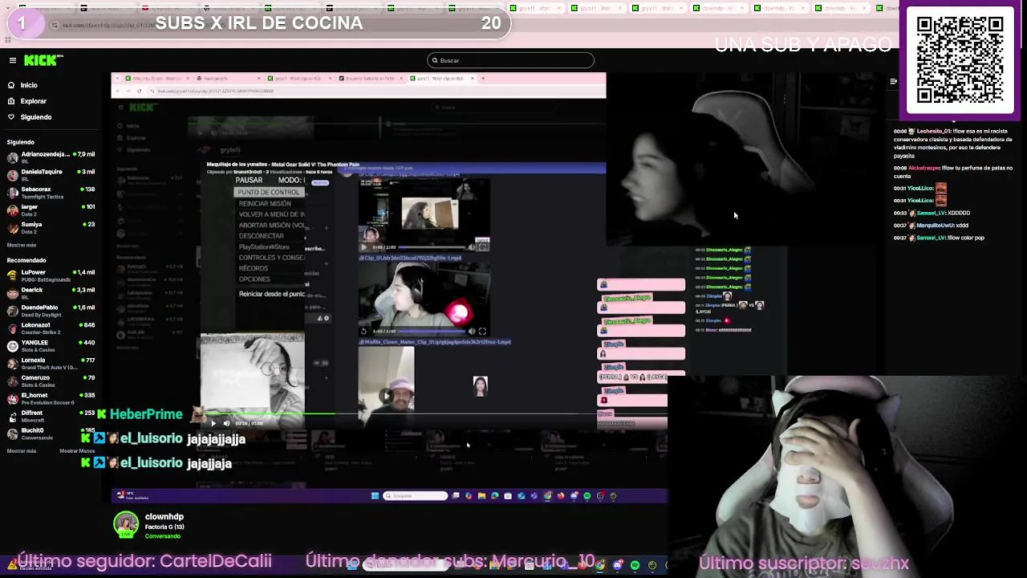1027x578 pixels.
Task: Click the small portrait thumbnail in the clip
Action: click(x=480, y=386)
